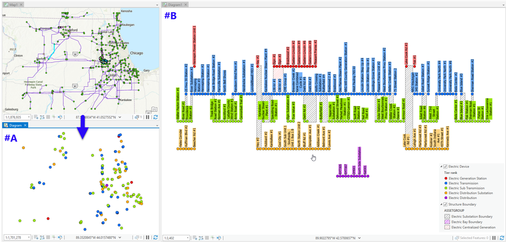Pause drawing in Map1 view
The width and height of the screenshot is (506, 242).
(147, 117)
